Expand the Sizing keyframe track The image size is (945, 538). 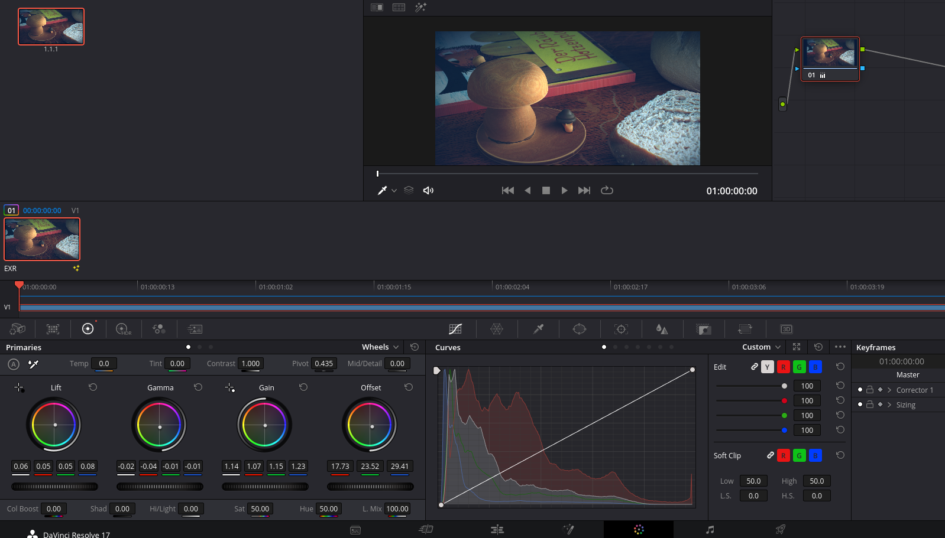[889, 405]
